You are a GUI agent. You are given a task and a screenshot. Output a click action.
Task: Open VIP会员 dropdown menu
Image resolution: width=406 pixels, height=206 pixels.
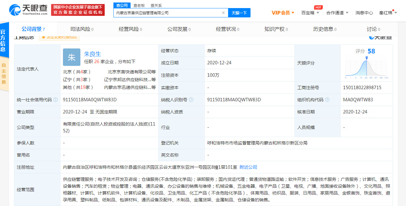coord(283,13)
